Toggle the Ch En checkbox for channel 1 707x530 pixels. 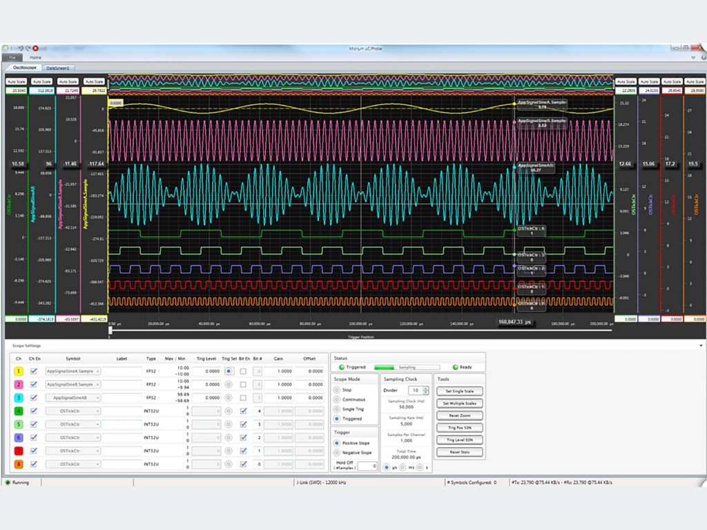(x=33, y=371)
